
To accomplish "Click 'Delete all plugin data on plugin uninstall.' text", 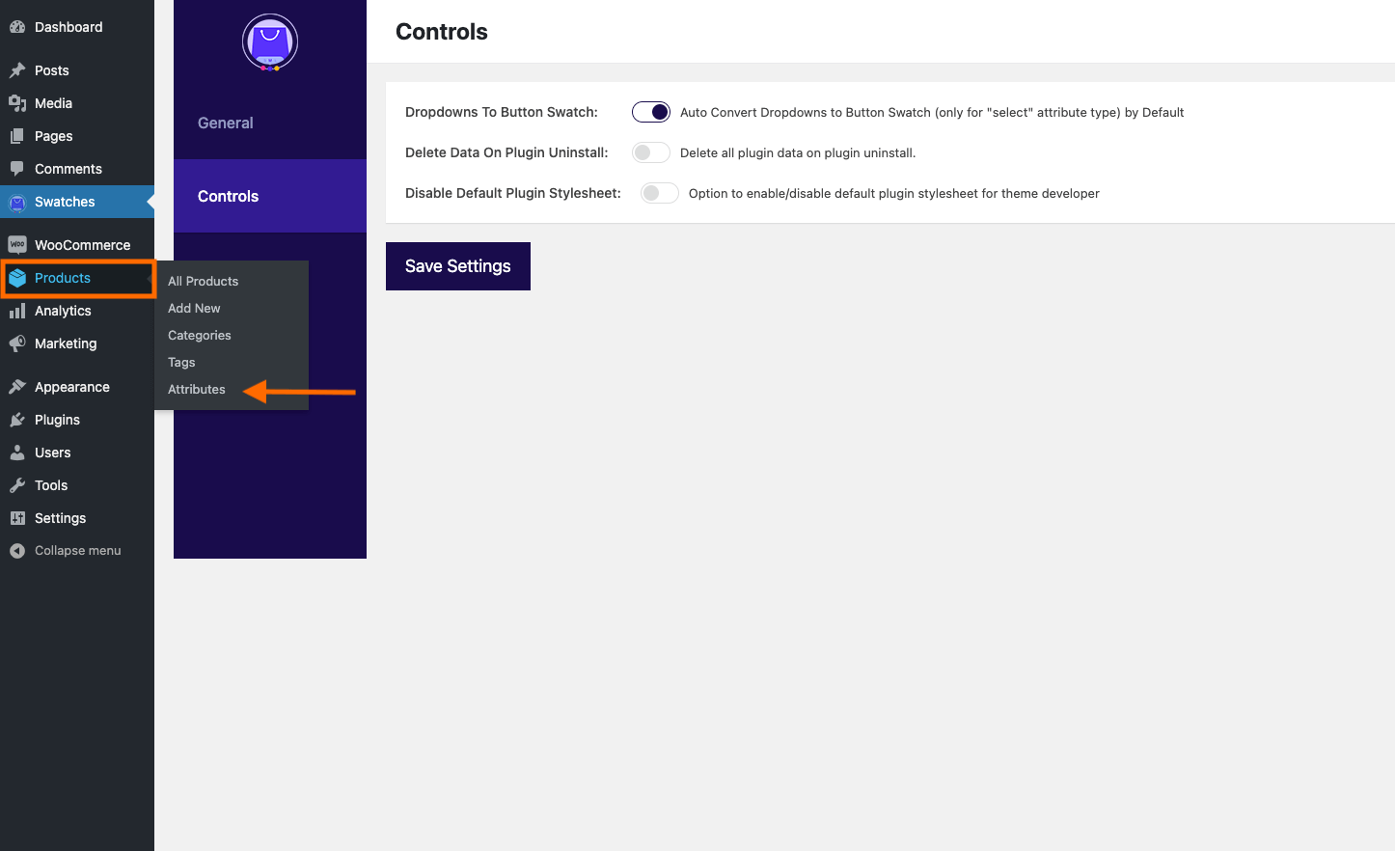I will (x=798, y=152).
